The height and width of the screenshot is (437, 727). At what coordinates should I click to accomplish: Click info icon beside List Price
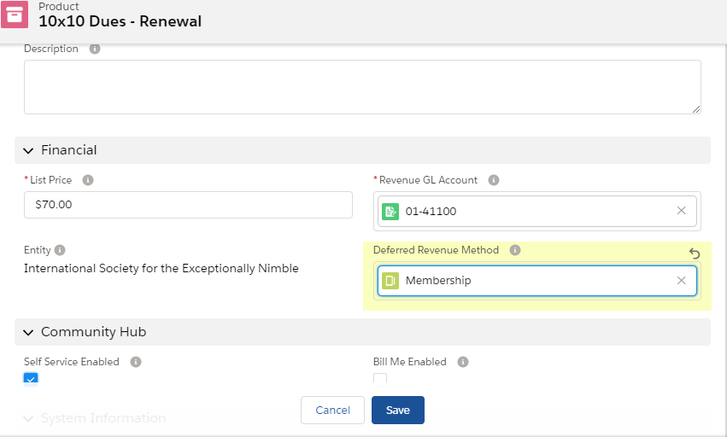[88, 180]
